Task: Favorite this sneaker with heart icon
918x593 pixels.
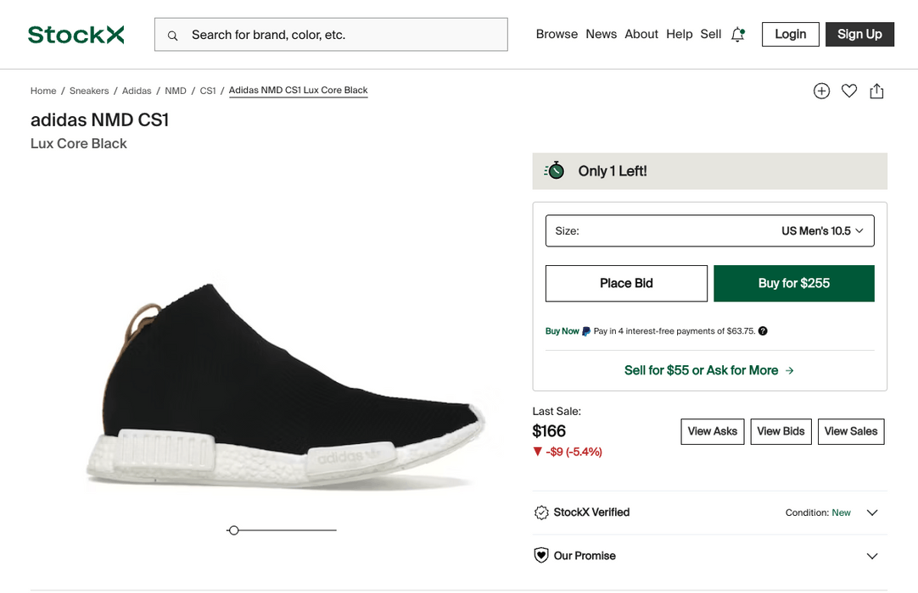Action: pos(849,91)
